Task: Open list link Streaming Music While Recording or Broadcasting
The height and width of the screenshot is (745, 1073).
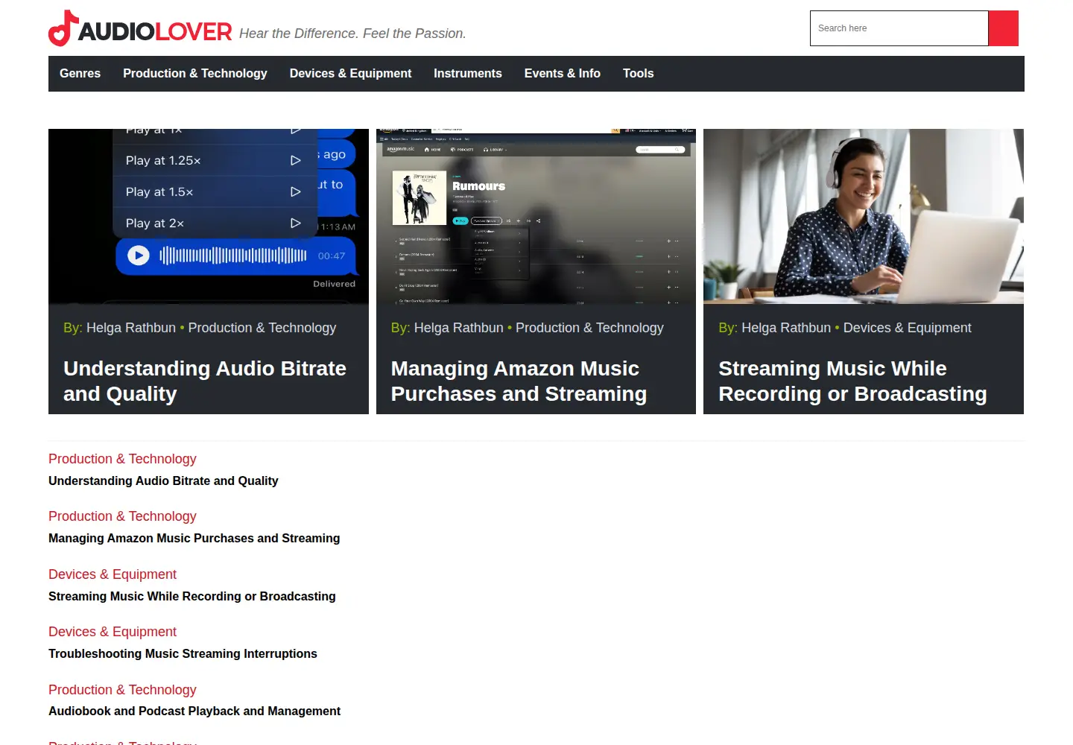Action: [192, 597]
